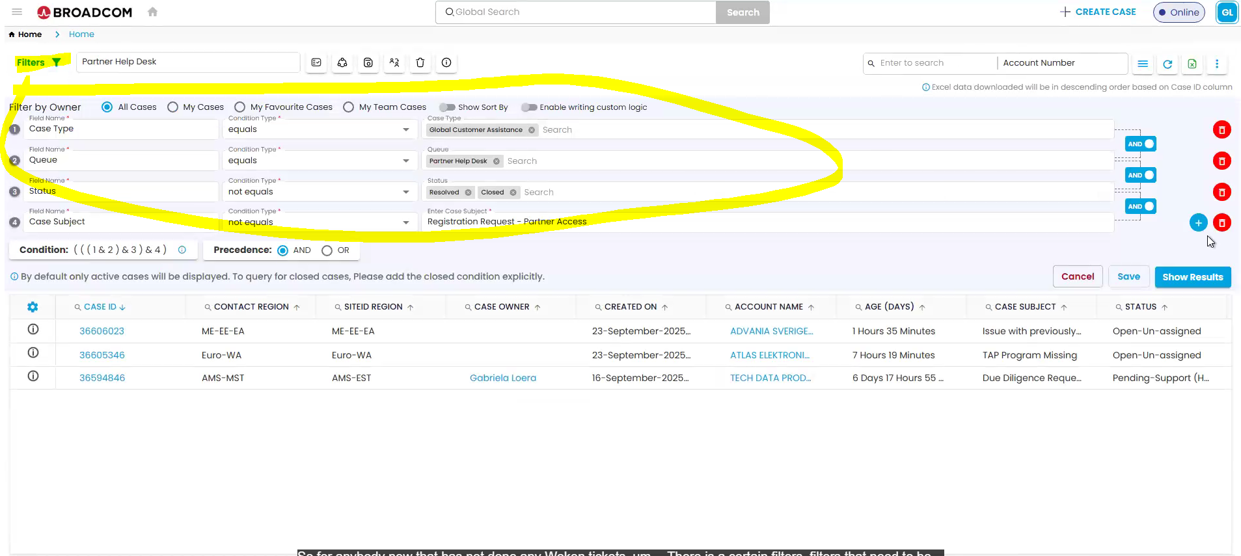The width and height of the screenshot is (1241, 556).
Task: Click the trash icon in the filter toolbar
Action: 420,62
